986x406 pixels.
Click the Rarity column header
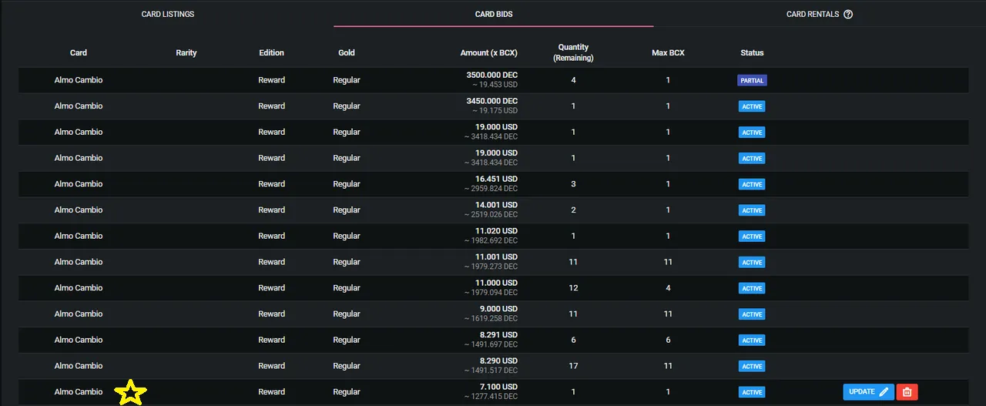coord(186,53)
